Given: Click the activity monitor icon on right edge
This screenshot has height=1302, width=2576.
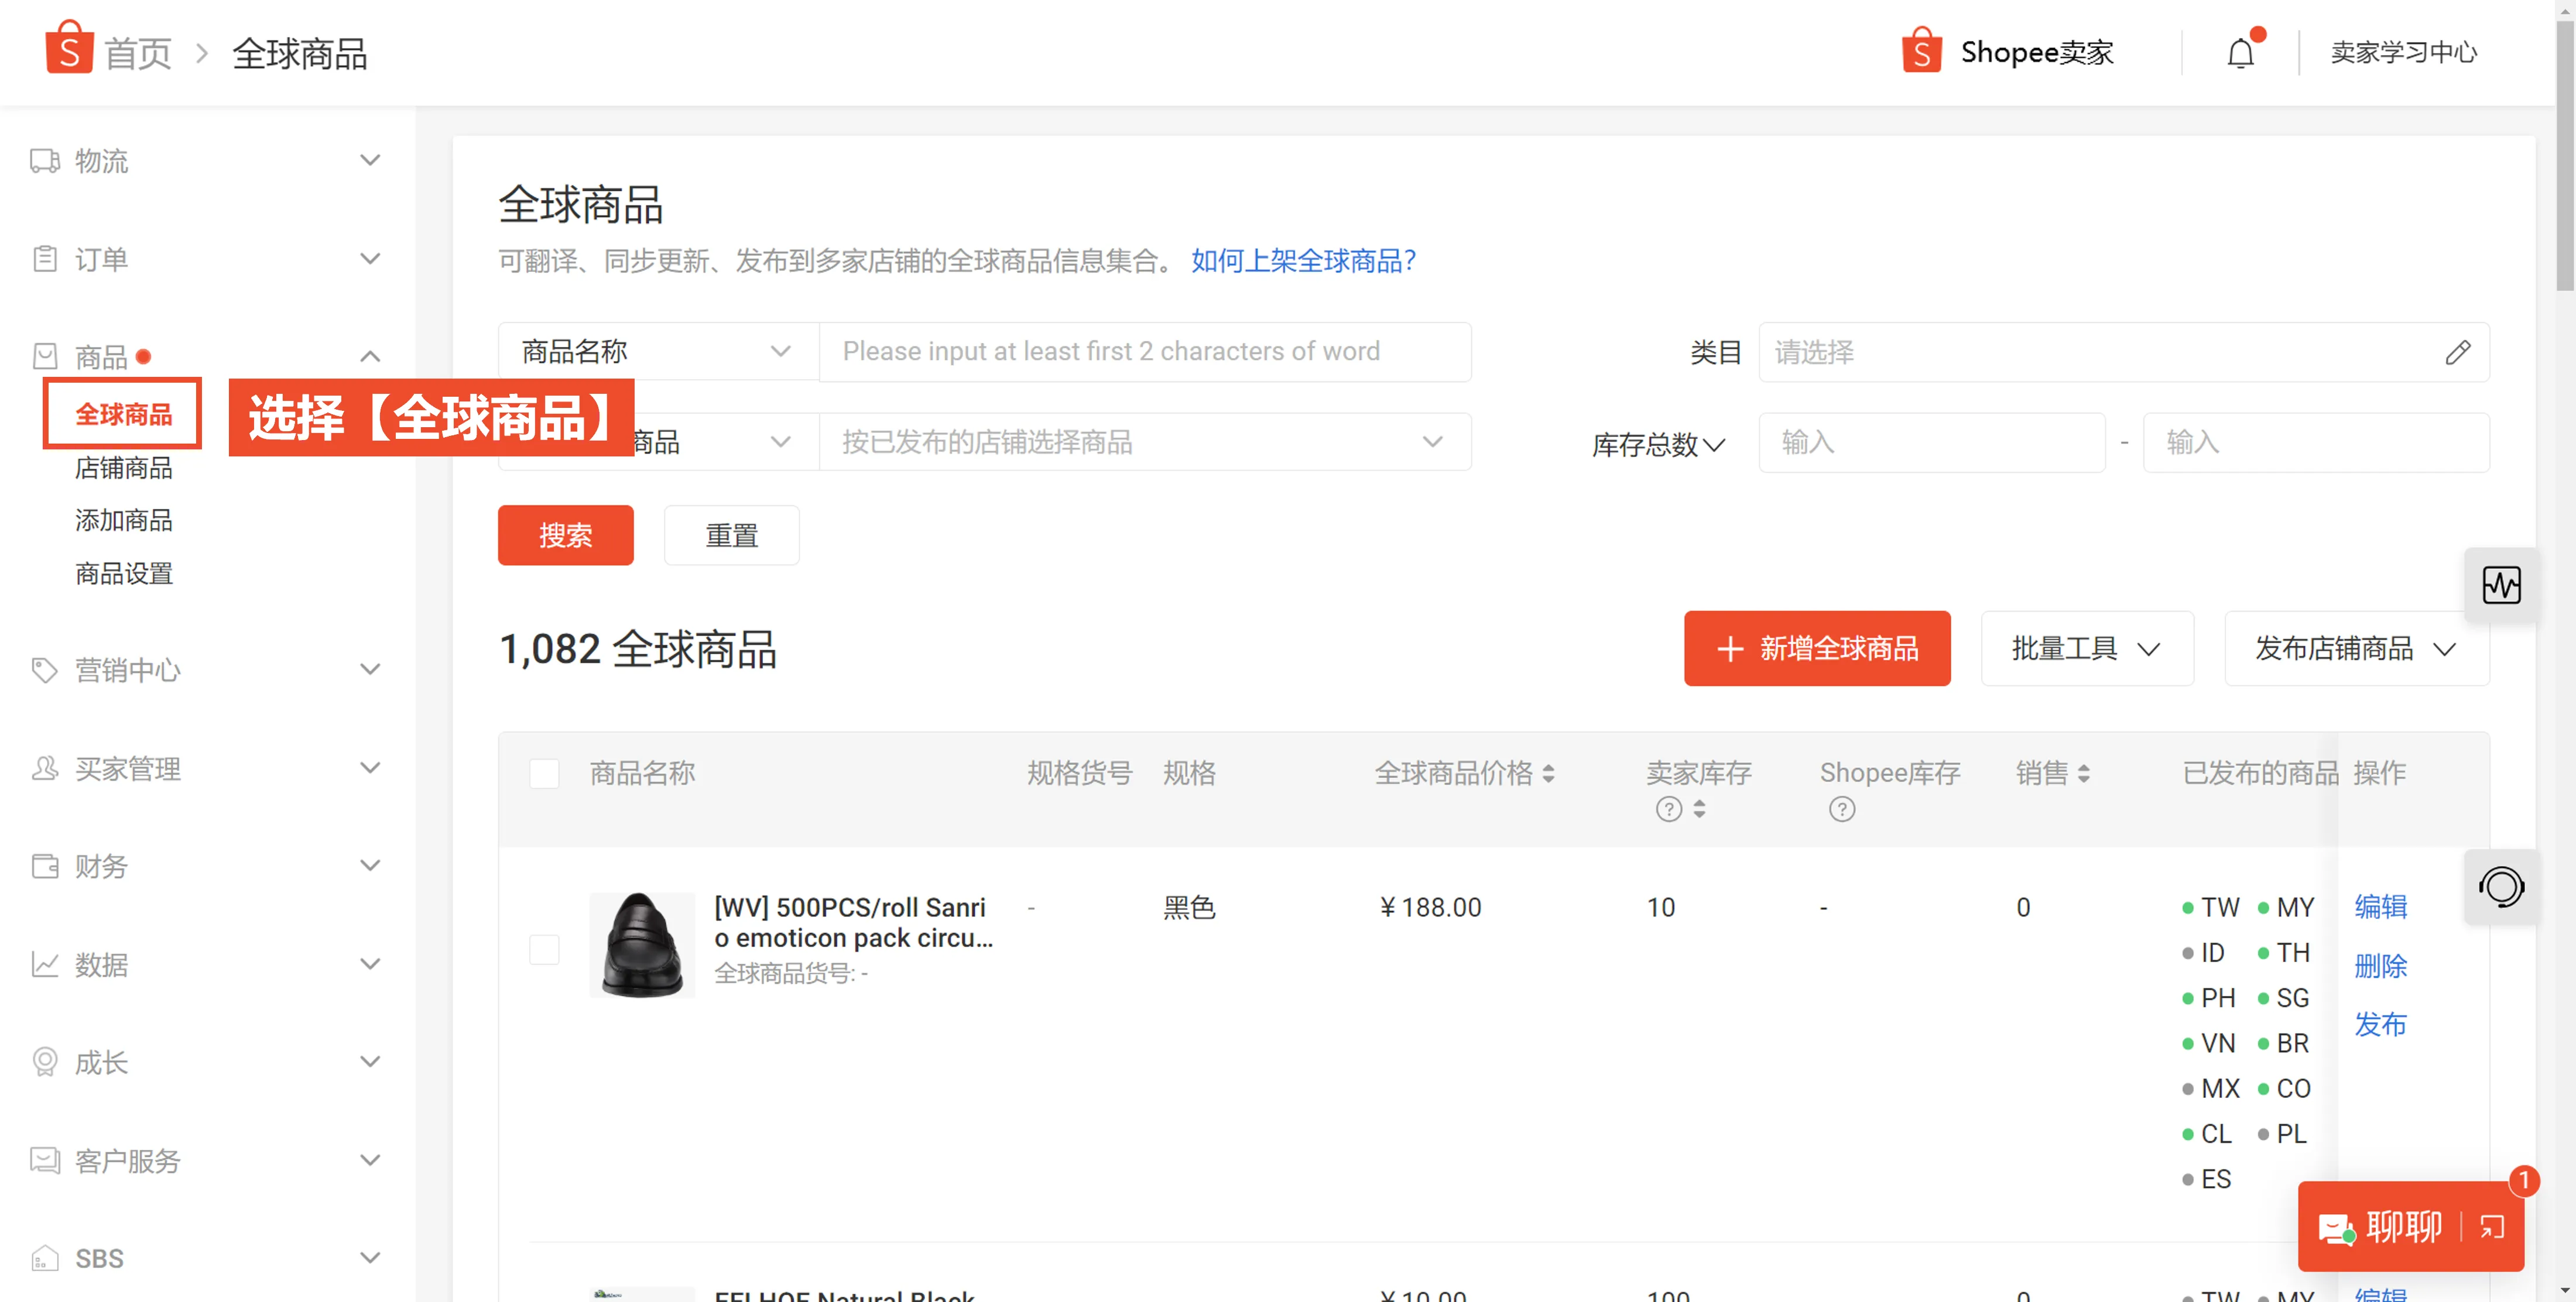Looking at the screenshot, I should pyautogui.click(x=2502, y=586).
